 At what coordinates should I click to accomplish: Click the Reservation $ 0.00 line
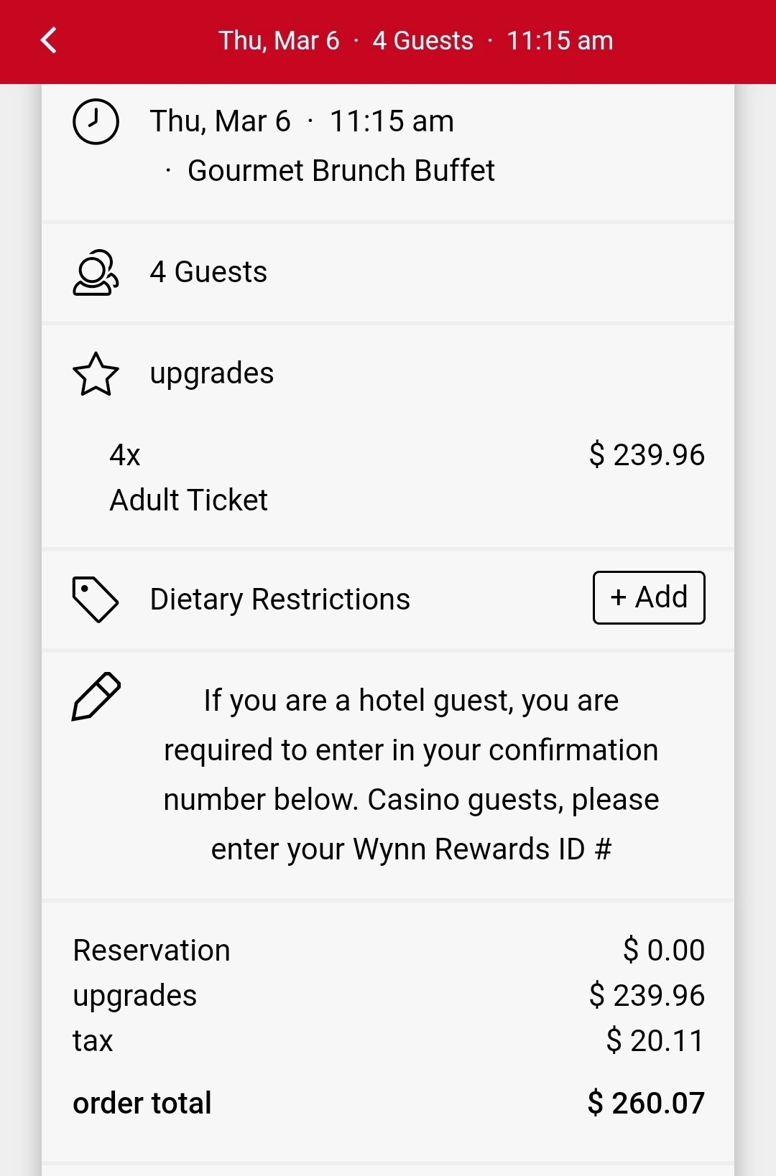[388, 951]
